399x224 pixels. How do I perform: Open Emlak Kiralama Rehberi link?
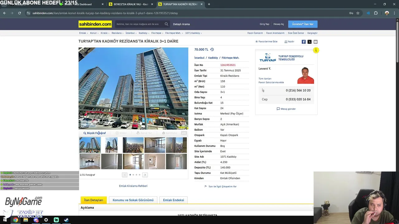133,186
